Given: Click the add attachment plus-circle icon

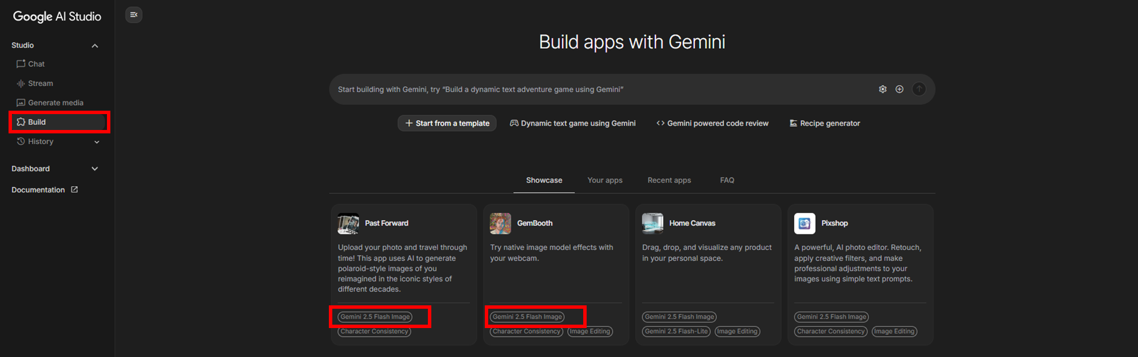Looking at the screenshot, I should coord(900,89).
